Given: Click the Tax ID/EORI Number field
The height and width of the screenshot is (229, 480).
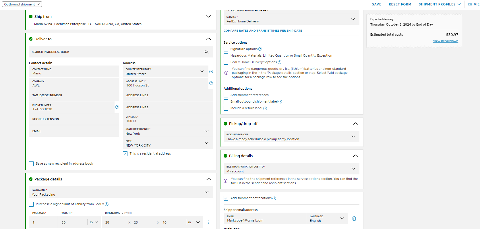Looking at the screenshot, I should coord(74,95).
